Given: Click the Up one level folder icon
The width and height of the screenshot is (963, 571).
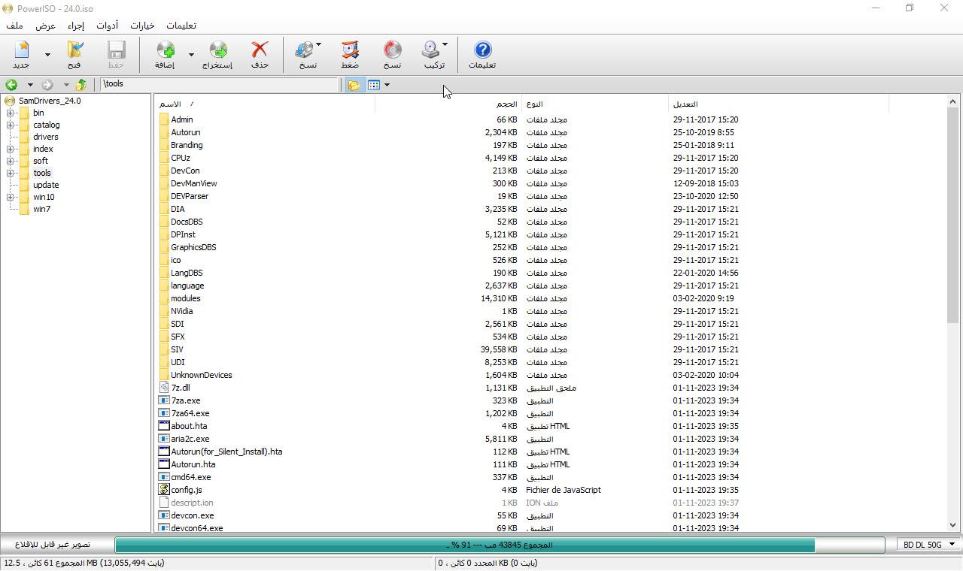Looking at the screenshot, I should 81,85.
